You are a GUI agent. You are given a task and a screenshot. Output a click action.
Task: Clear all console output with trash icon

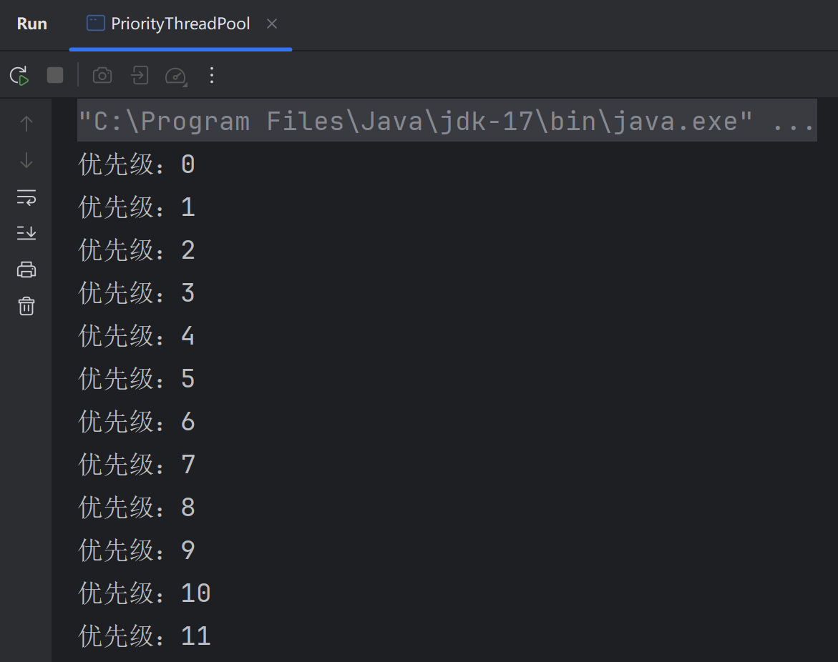point(26,306)
